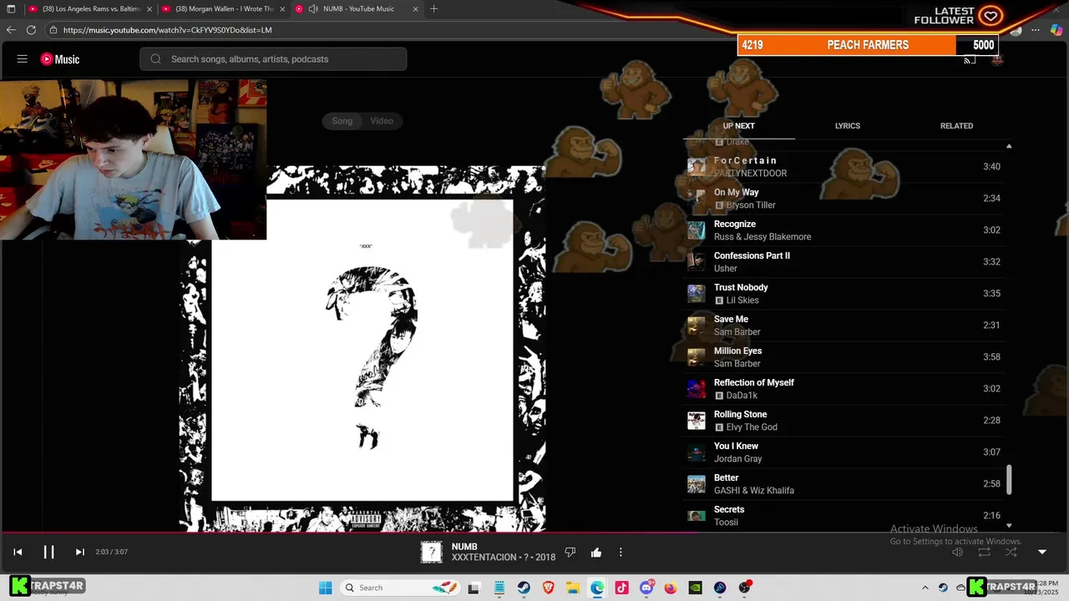Click the XXXTENTACION artist link in player bar
This screenshot has height=601, width=1069.
coord(484,558)
